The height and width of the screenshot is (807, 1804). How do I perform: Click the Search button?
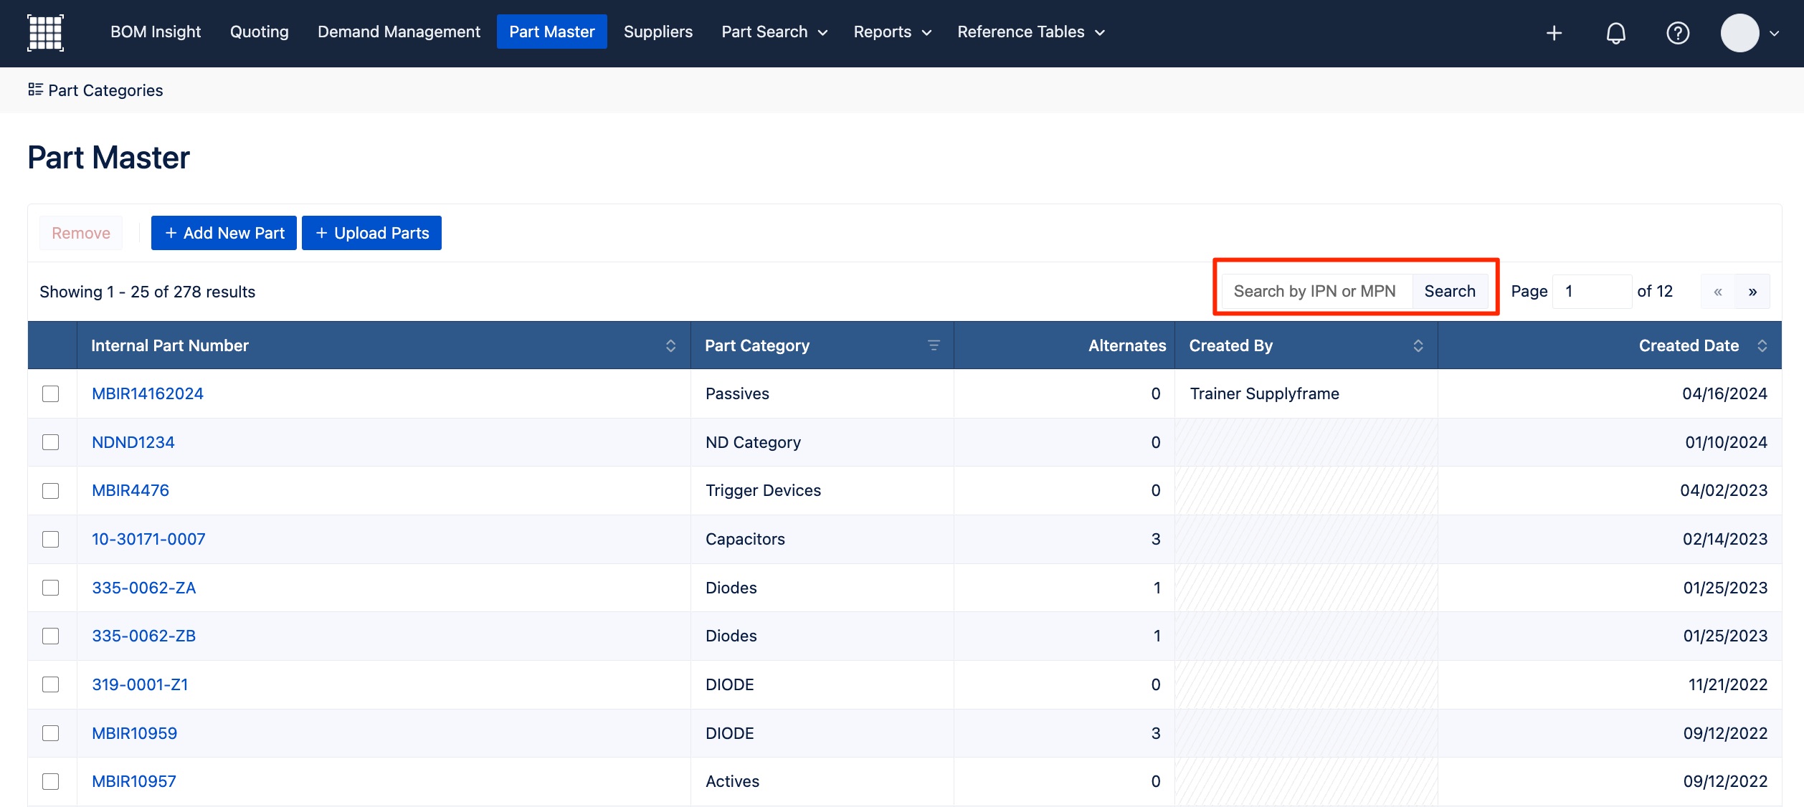tap(1450, 292)
